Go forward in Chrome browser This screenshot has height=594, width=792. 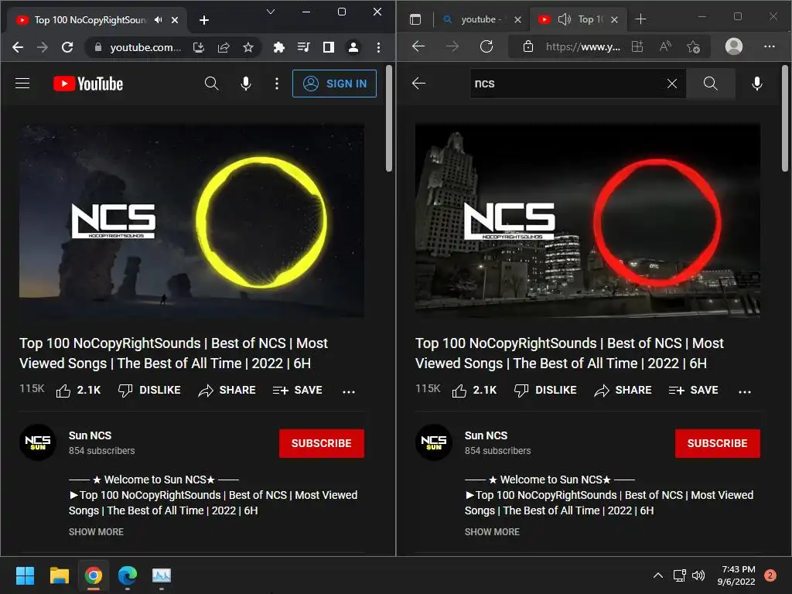tap(43, 47)
